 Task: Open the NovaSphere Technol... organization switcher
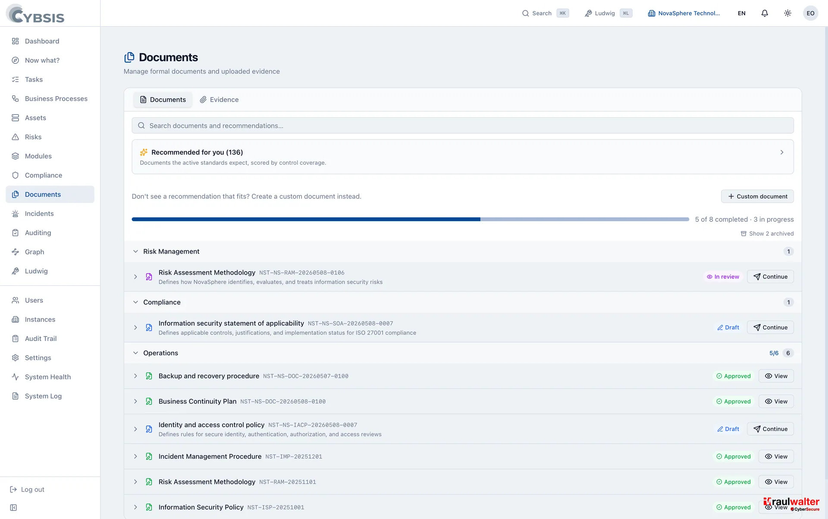pyautogui.click(x=684, y=13)
